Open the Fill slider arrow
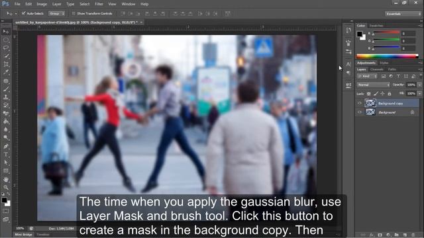 pyautogui.click(x=419, y=94)
